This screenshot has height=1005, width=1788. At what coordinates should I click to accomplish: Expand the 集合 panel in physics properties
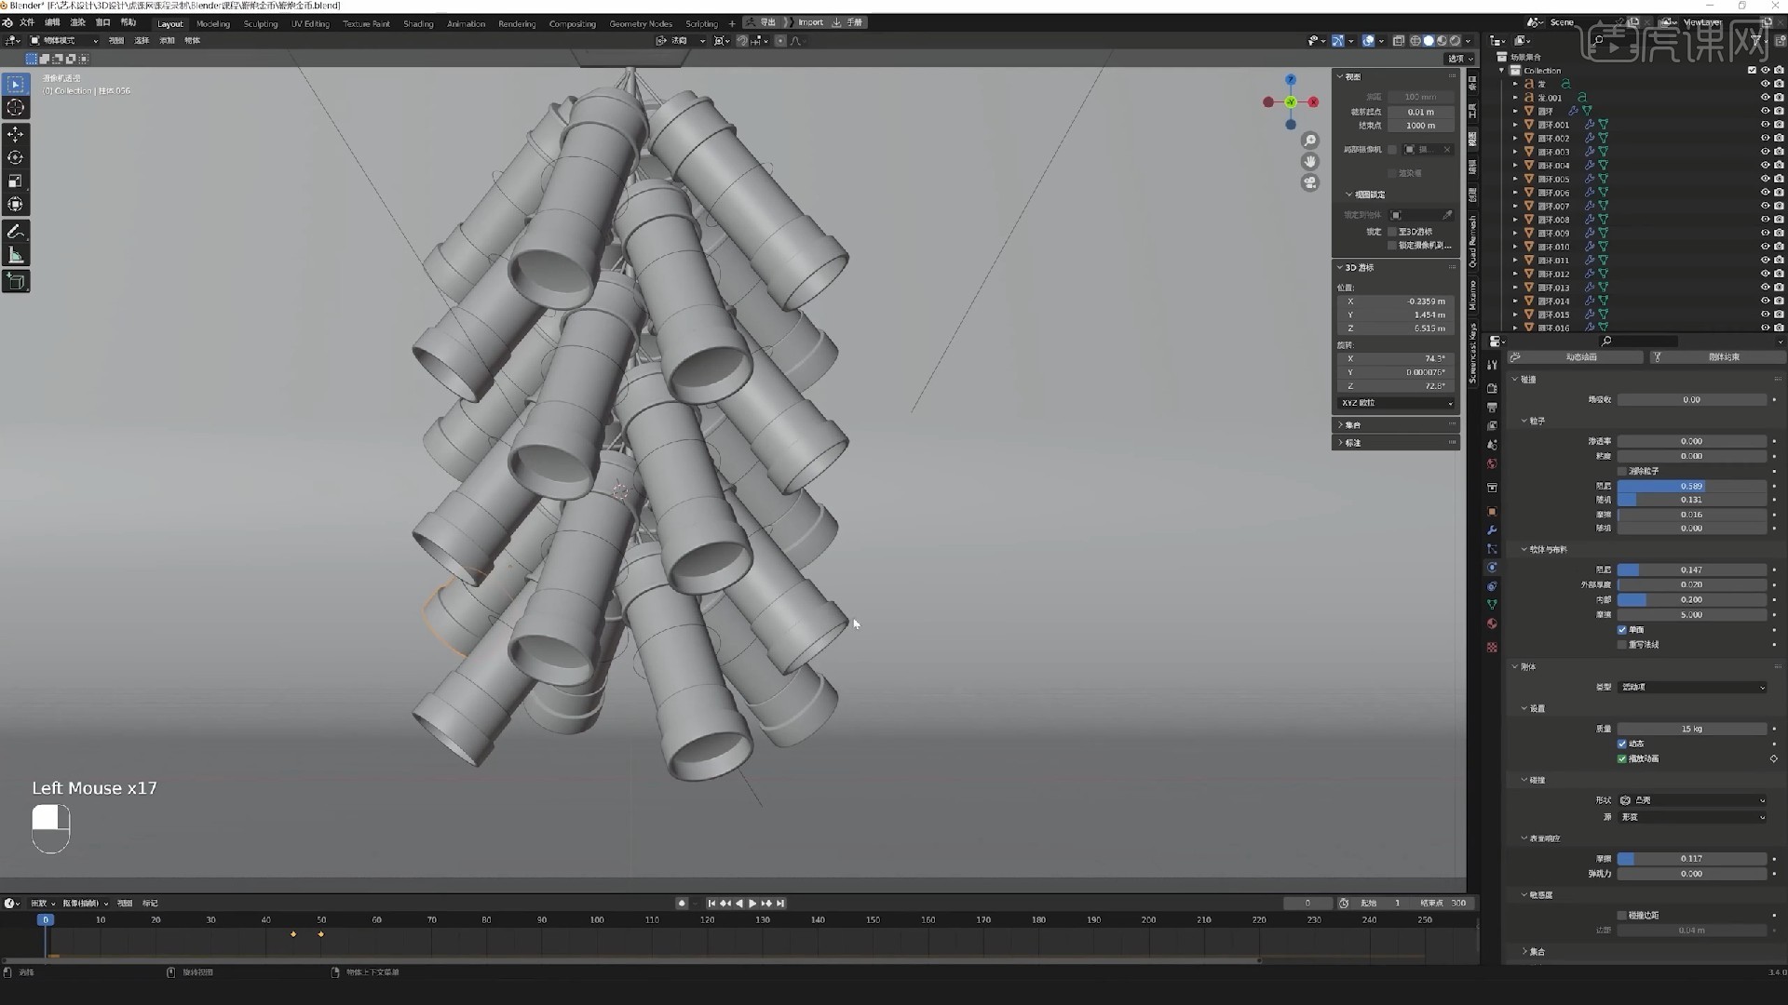[1525, 951]
